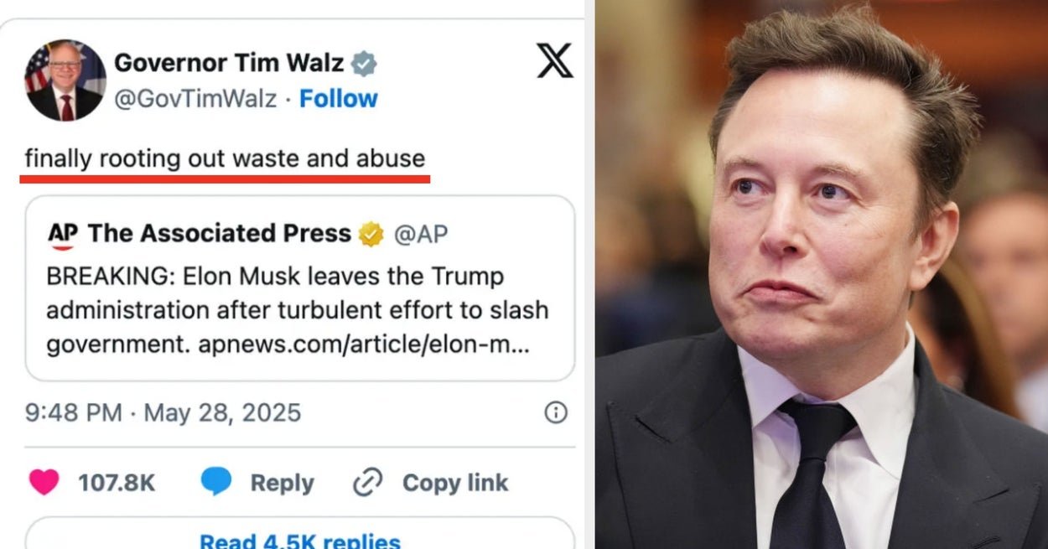The height and width of the screenshot is (549, 1048).
Task: Click the photo of the man in the suit
Action: pyautogui.click(x=822, y=277)
